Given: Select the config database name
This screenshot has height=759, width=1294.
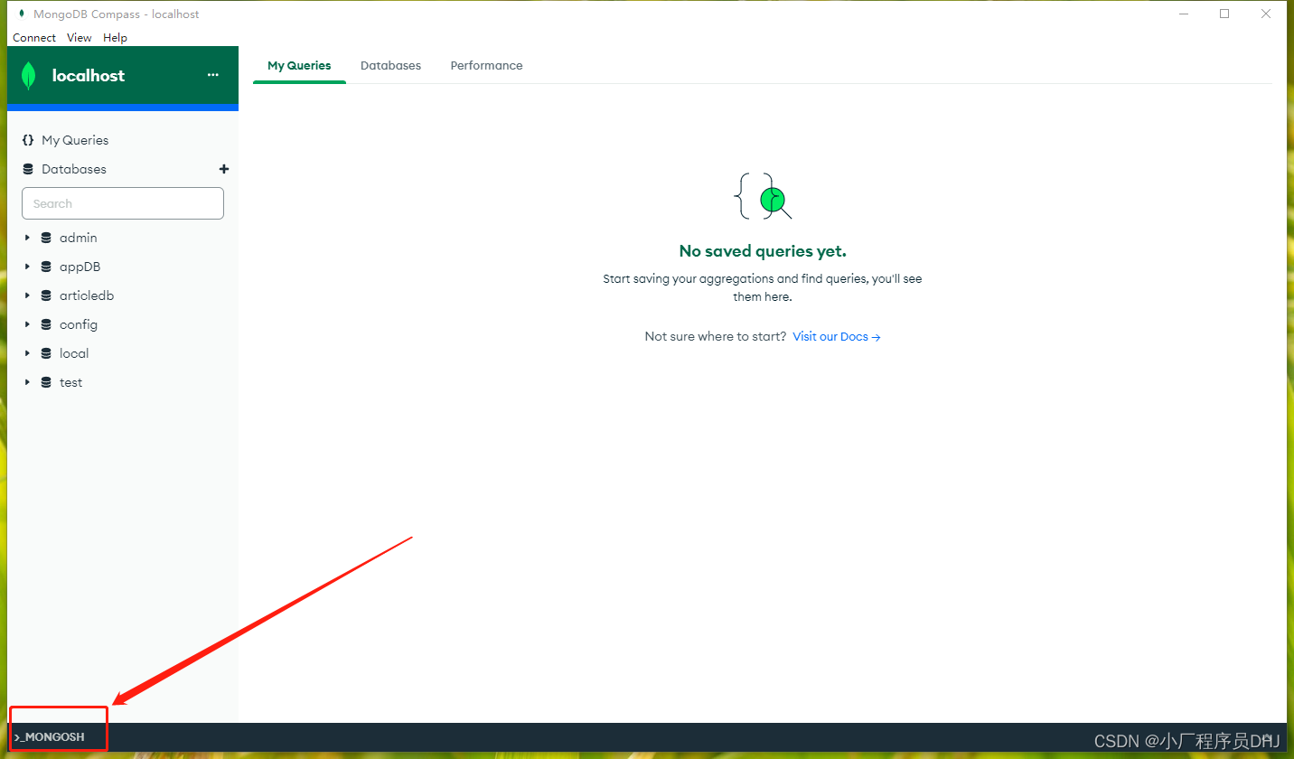Looking at the screenshot, I should click(x=79, y=324).
